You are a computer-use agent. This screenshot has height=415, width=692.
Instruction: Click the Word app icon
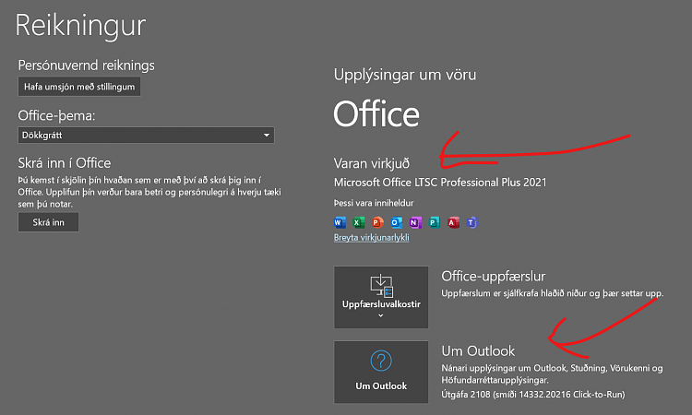click(340, 222)
